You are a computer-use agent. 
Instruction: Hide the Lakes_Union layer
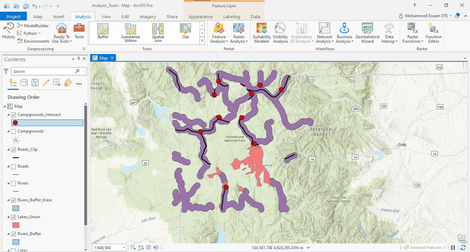[13, 217]
